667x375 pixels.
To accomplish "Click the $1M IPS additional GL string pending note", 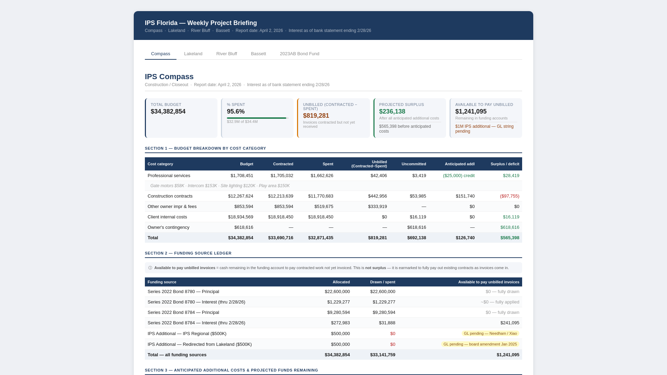I will pyautogui.click(x=484, y=129).
